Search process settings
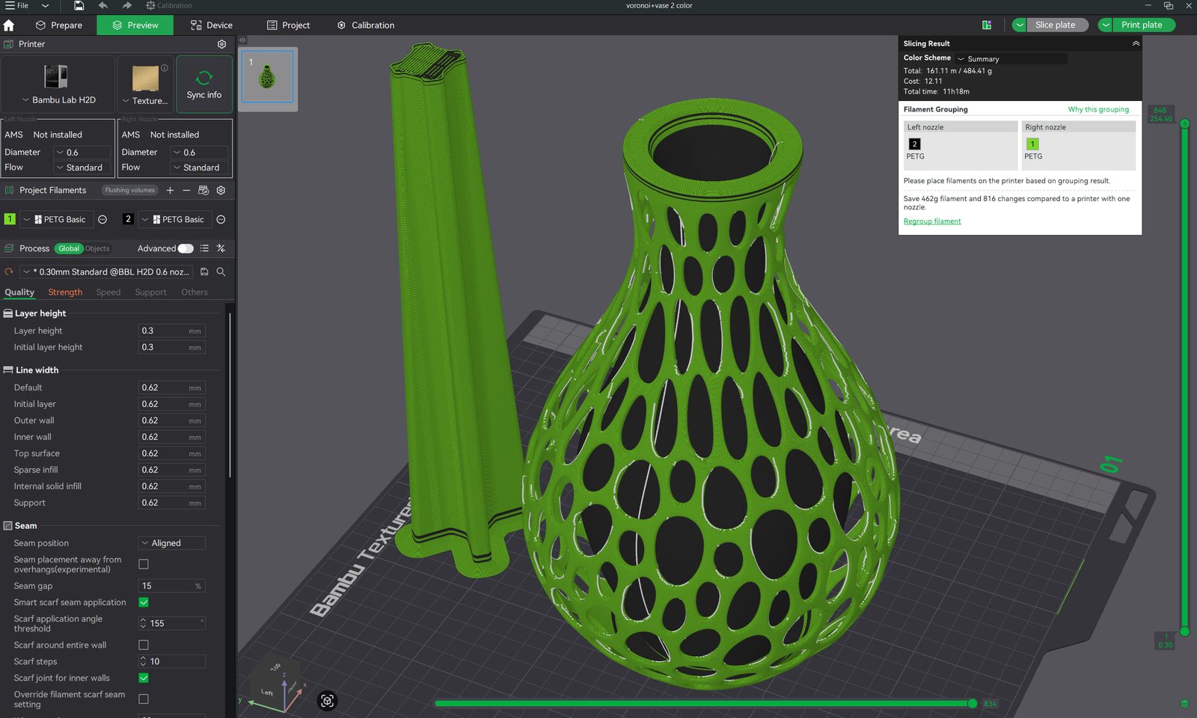This screenshot has height=718, width=1197. 221,271
